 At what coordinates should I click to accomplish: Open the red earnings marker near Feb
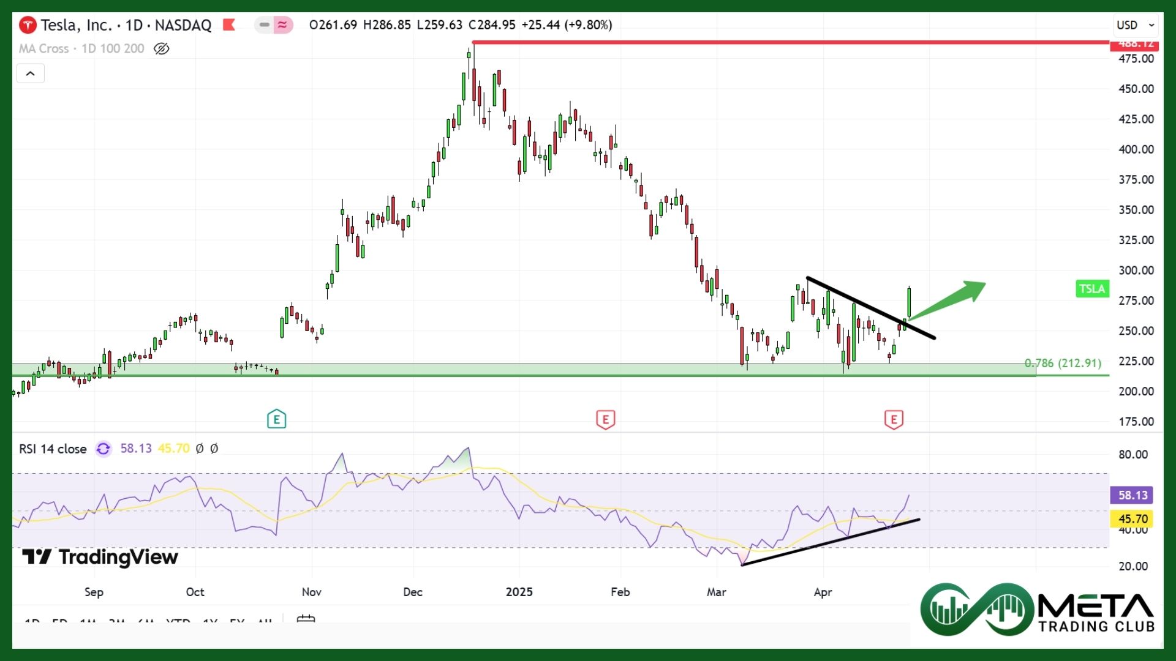[x=605, y=419]
